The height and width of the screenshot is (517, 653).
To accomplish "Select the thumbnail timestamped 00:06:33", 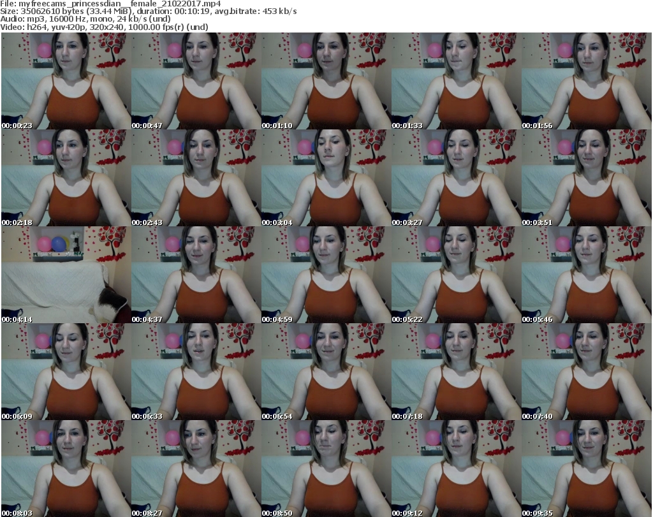I will (x=196, y=372).
